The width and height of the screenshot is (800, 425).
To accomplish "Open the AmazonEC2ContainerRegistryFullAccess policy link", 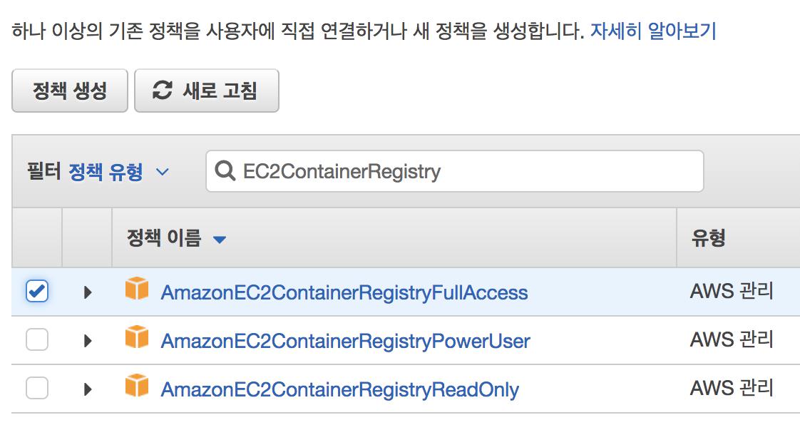I will click(x=344, y=292).
